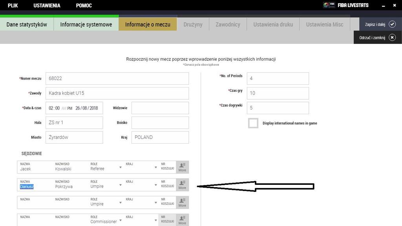The width and height of the screenshot is (402, 226).
Task: Click the Zawody field Kadra kobiet U15
Action: (x=117, y=93)
